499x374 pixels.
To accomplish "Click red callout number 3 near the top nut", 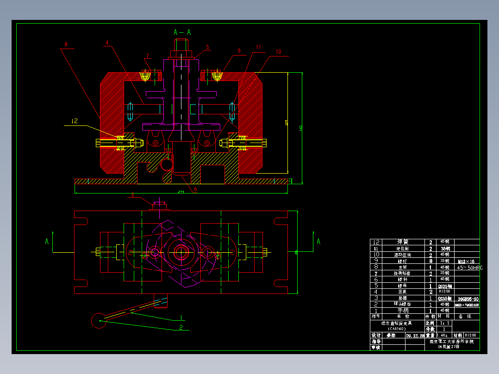I will (207, 47).
